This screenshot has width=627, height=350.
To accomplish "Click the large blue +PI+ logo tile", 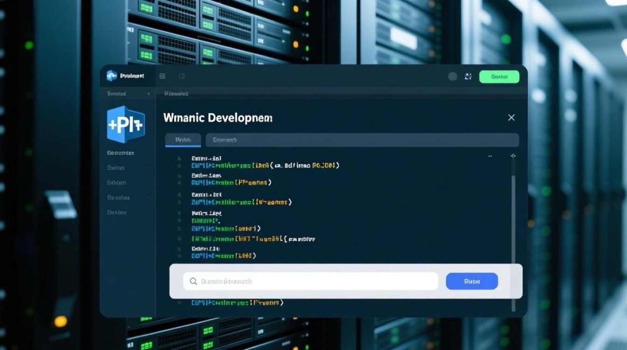I will coord(125,124).
